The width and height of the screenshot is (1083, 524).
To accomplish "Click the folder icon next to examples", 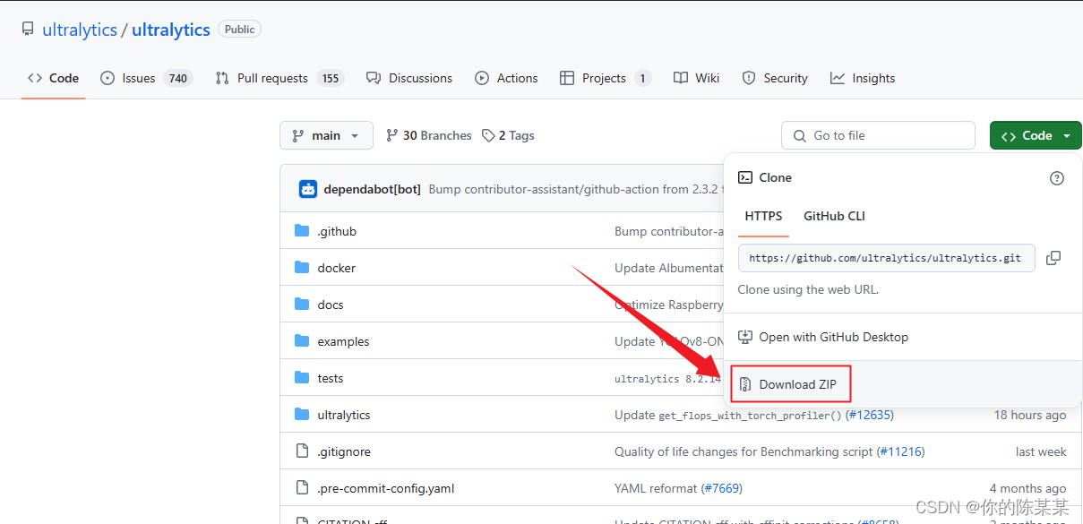I will (302, 341).
